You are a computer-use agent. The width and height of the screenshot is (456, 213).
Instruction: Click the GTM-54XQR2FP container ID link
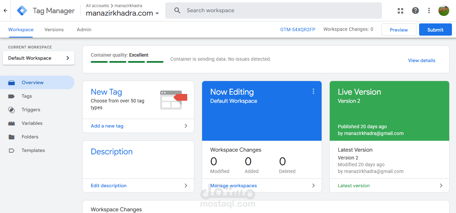298,30
